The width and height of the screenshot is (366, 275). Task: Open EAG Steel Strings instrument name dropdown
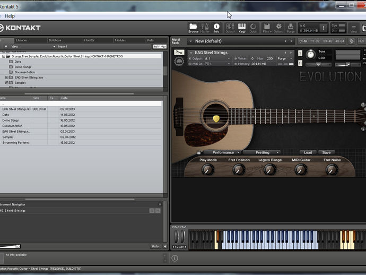(x=191, y=53)
